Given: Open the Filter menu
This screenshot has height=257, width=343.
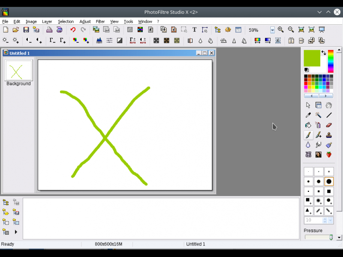Looking at the screenshot, I should 100,21.
